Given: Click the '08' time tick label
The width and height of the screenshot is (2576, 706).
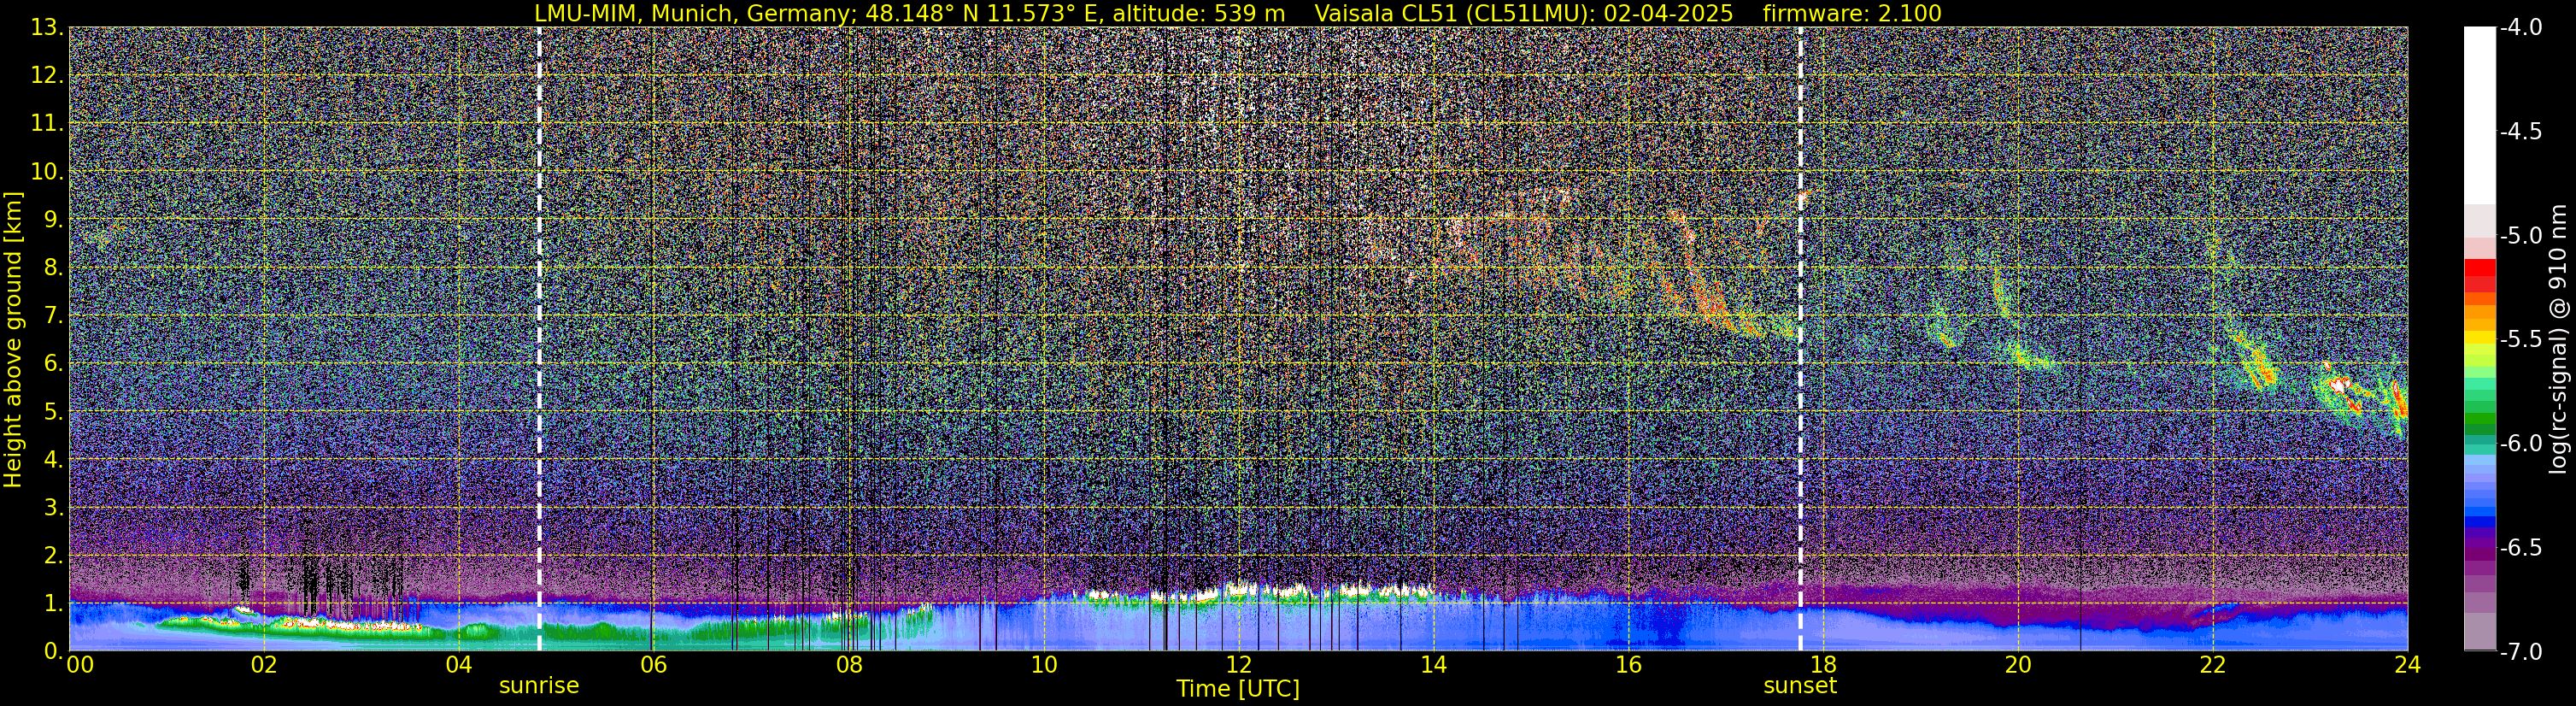Looking at the screenshot, I should coord(848,666).
